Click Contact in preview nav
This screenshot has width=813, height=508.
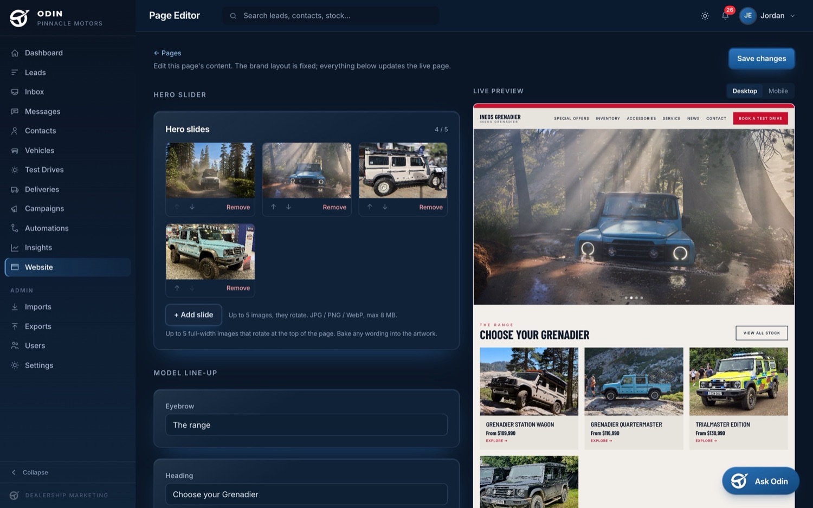[x=716, y=118]
